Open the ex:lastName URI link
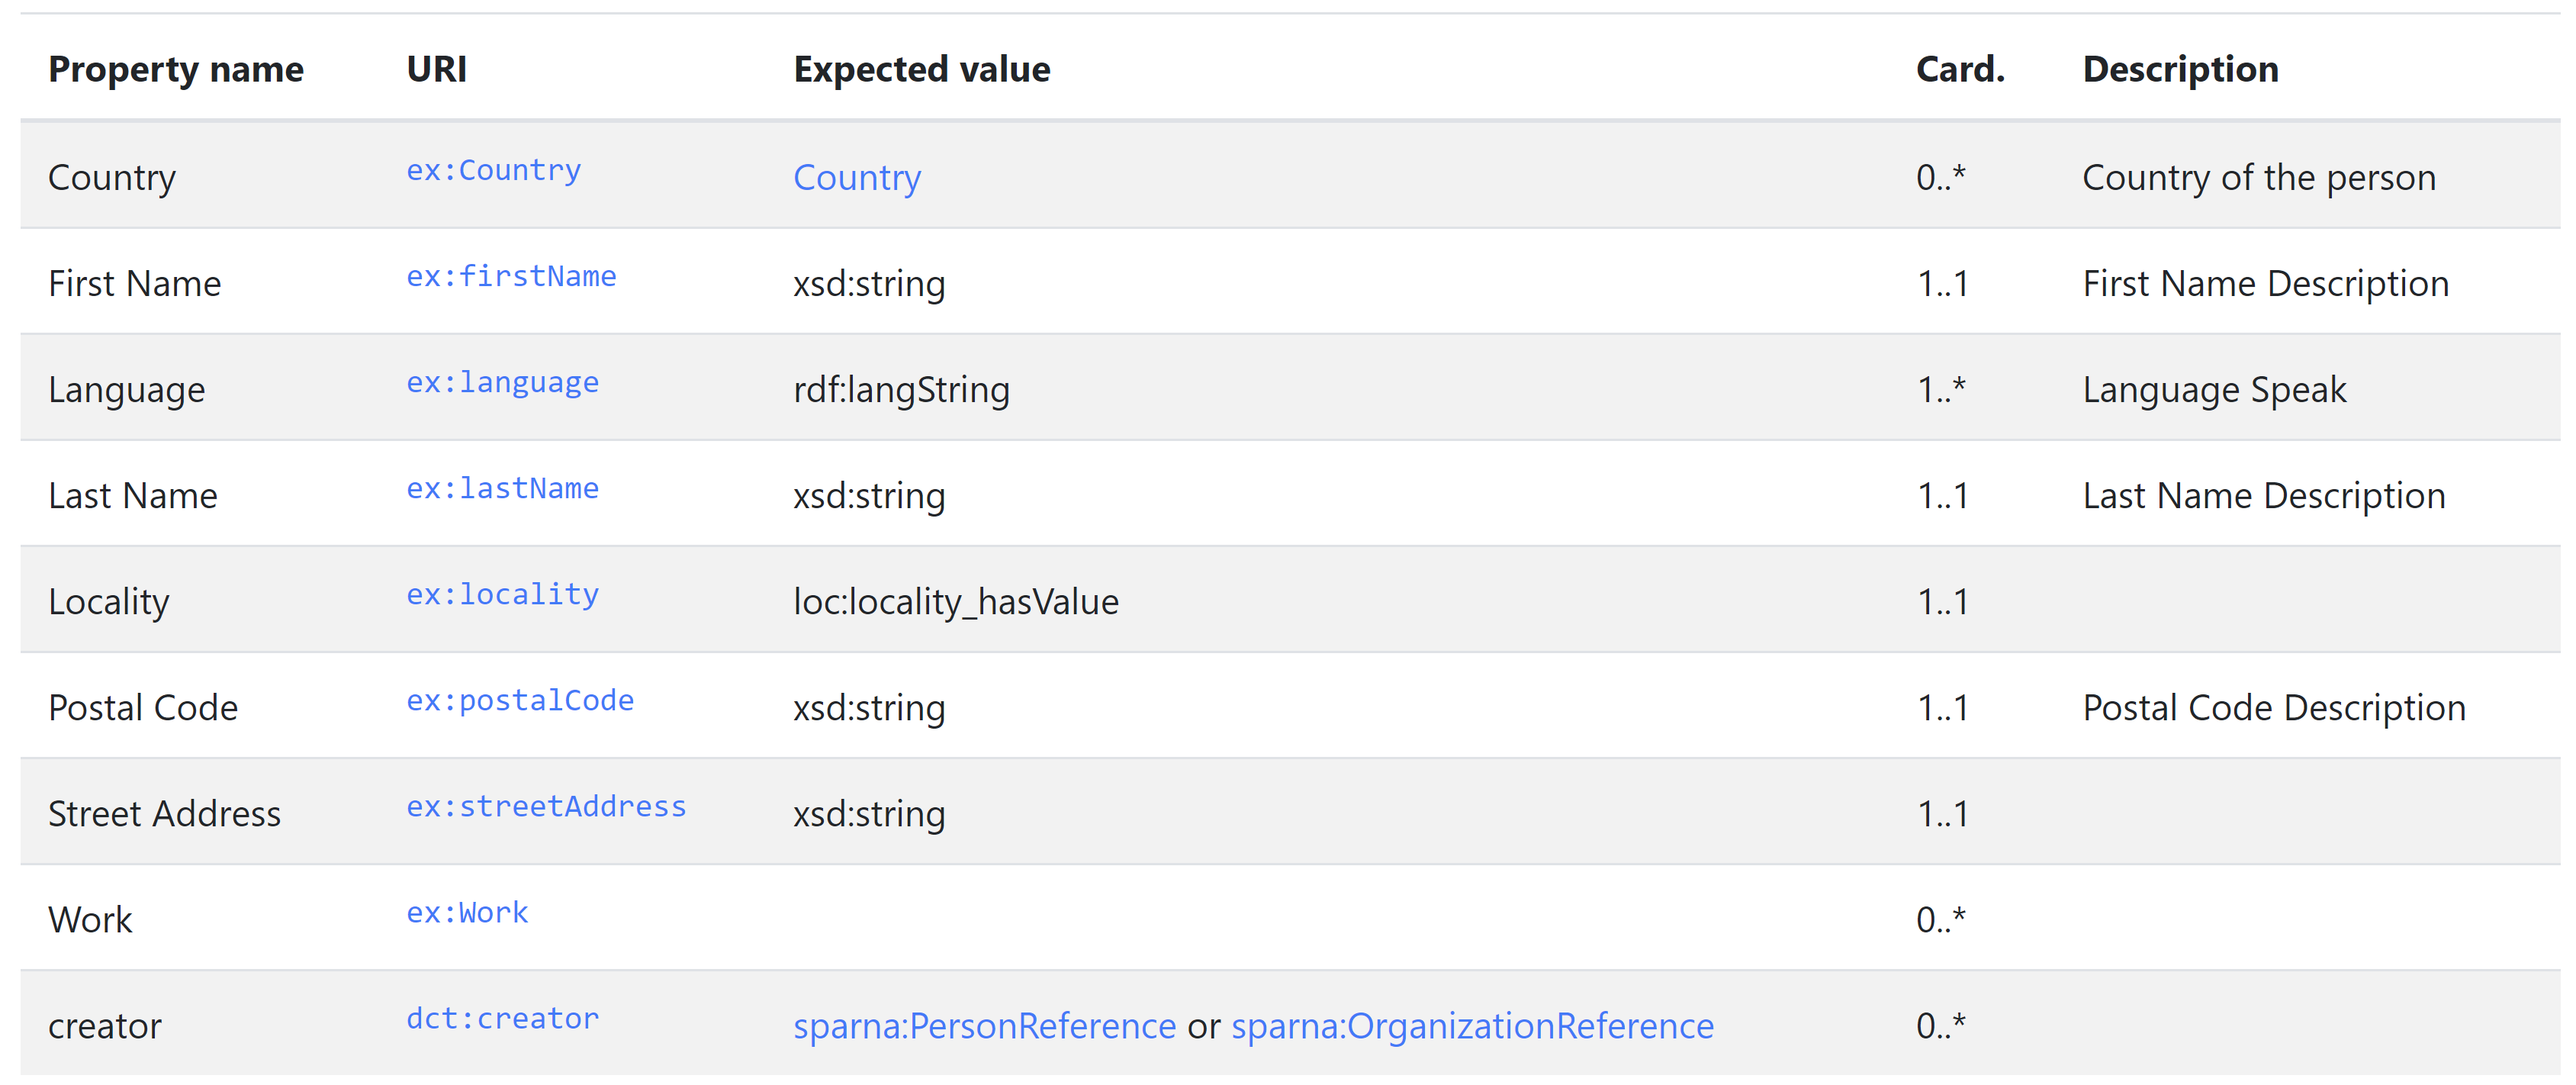The height and width of the screenshot is (1085, 2576). click(x=502, y=489)
